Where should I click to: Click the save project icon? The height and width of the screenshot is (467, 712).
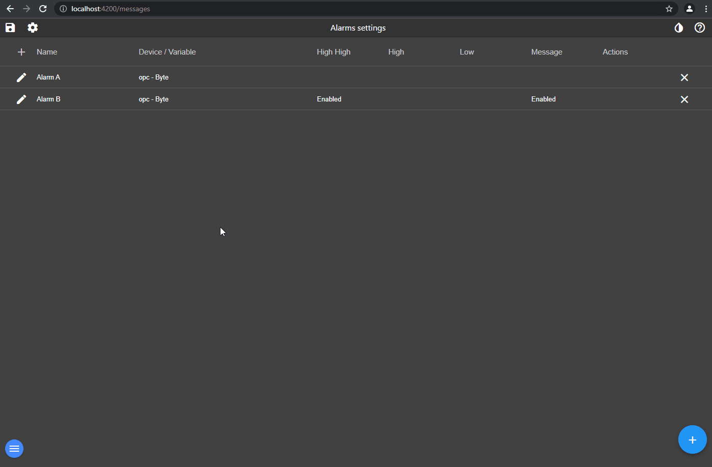(x=10, y=28)
